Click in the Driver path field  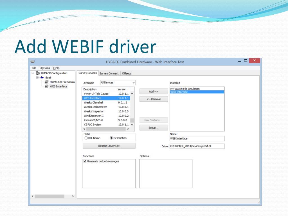[x=197, y=146]
